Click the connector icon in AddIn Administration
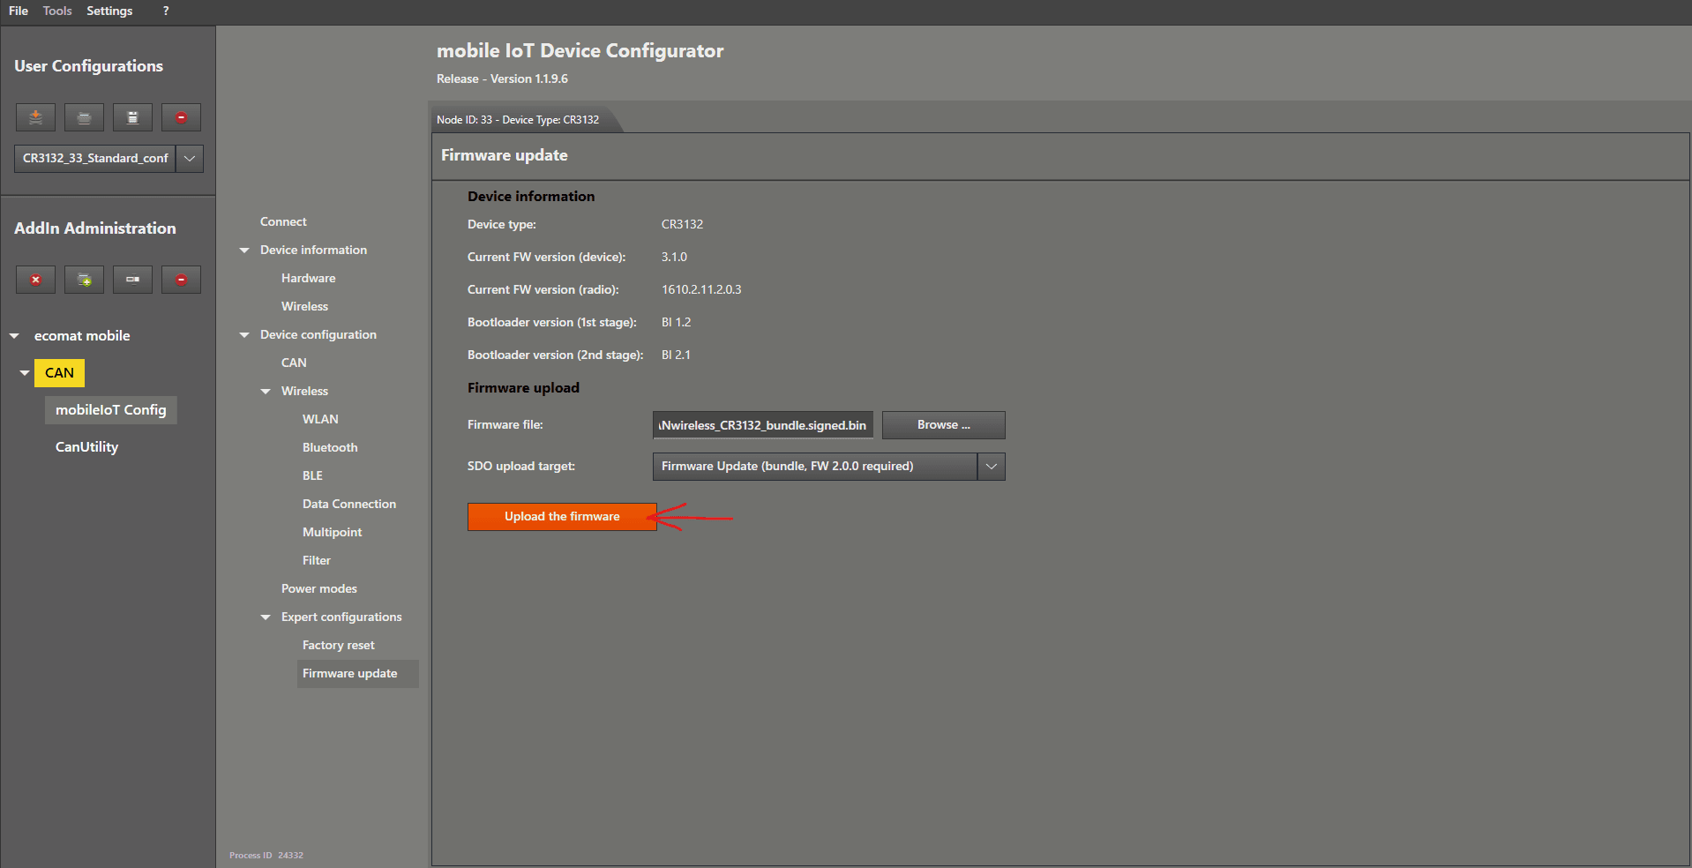1692x868 pixels. pyautogui.click(x=132, y=280)
